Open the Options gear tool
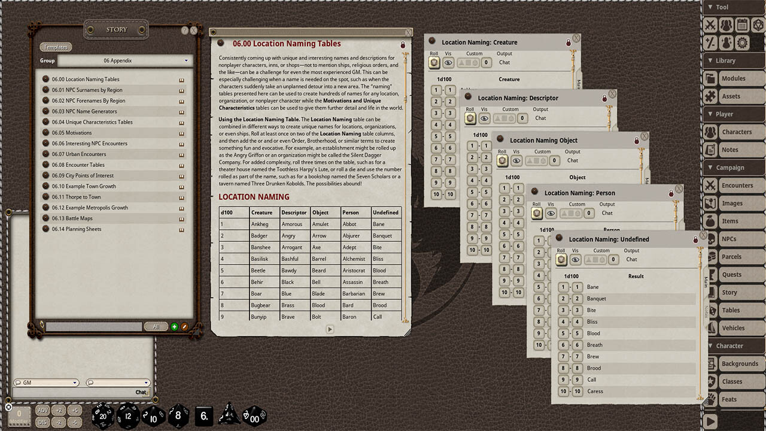This screenshot has width=766, height=431. click(744, 43)
